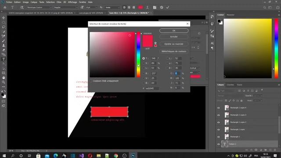Pick a color in the red saturation field

click(112, 54)
